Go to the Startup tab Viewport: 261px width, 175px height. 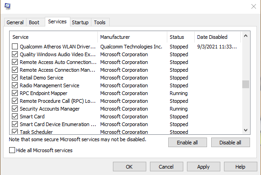point(80,22)
